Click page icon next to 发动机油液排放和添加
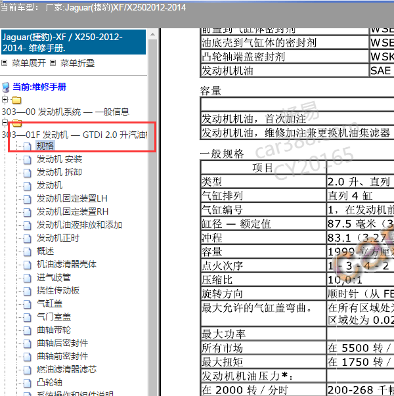Screen dimensions: 394x396 click(28, 225)
